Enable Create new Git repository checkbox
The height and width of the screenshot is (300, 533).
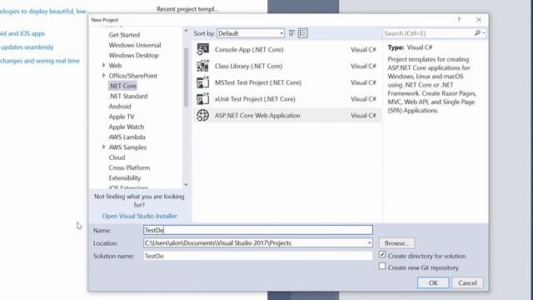coord(382,267)
